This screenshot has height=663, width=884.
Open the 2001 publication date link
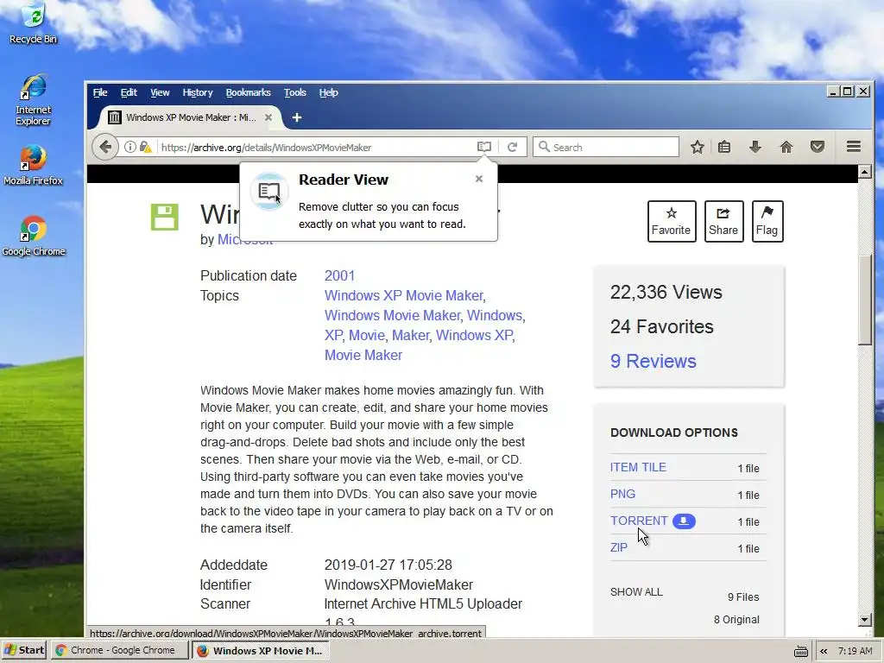[x=339, y=275]
